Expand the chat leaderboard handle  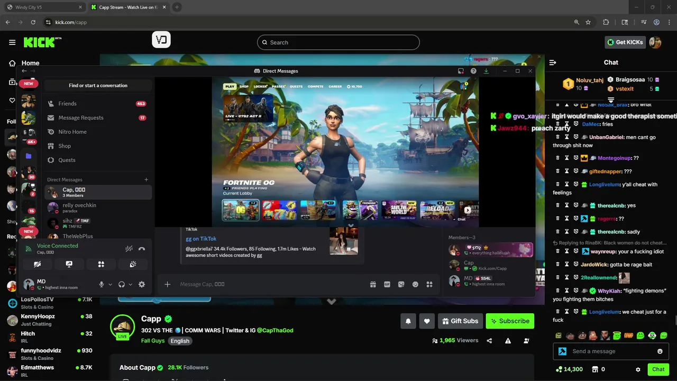click(611, 99)
